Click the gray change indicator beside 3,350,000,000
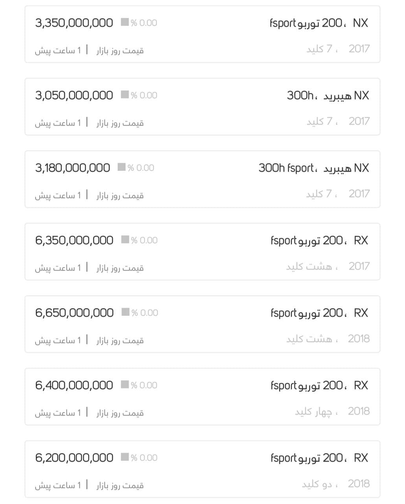The height and width of the screenshot is (504, 405). pos(125,22)
